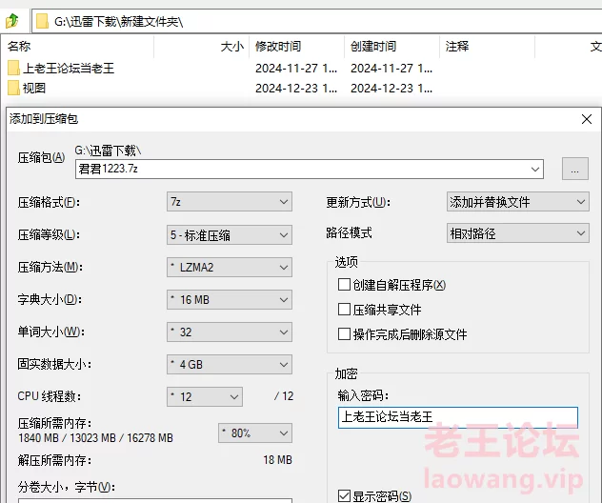602x503 pixels.
Task: Open the 路径模式 dropdown showing 相对路径
Action: pyautogui.click(x=517, y=233)
